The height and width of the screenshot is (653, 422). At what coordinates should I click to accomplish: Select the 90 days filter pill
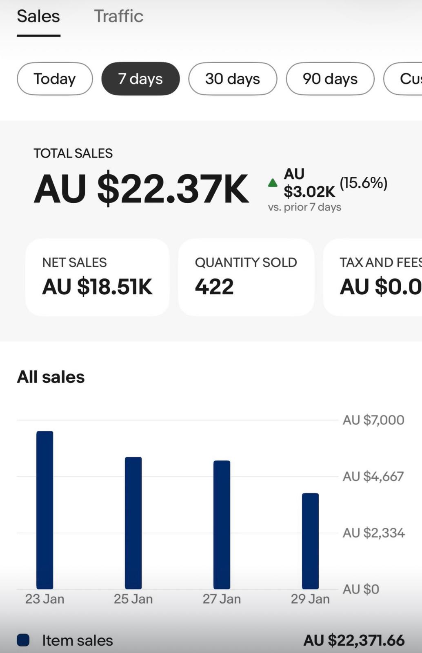point(329,79)
